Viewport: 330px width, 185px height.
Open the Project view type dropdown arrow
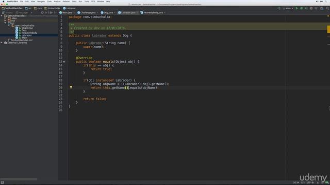tap(31, 12)
